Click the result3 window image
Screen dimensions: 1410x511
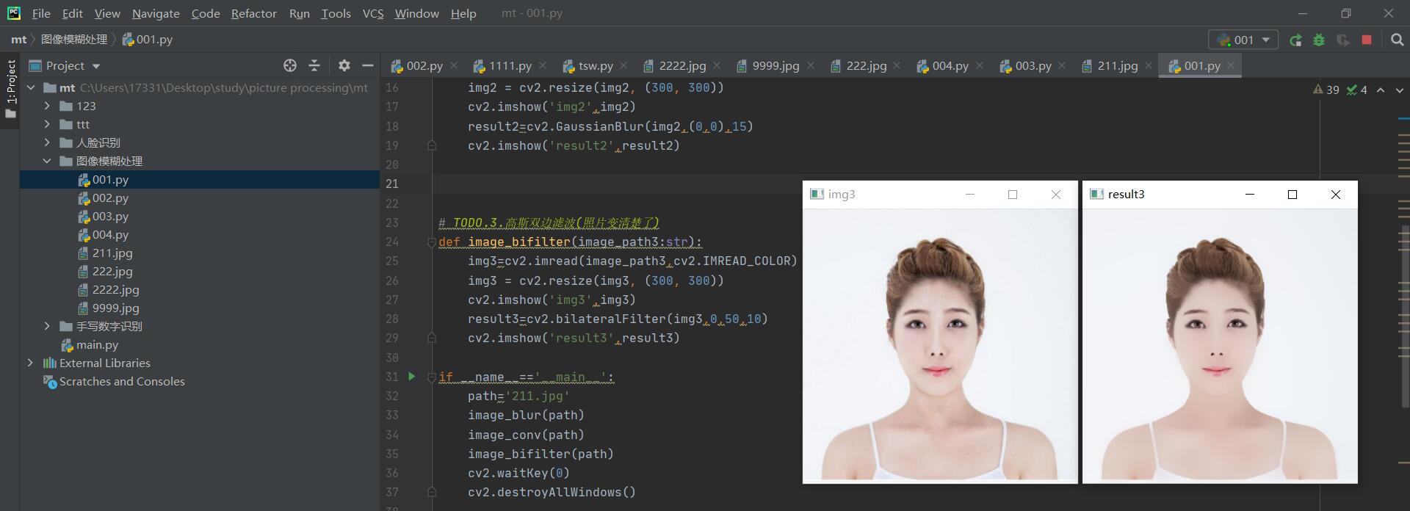(1220, 345)
